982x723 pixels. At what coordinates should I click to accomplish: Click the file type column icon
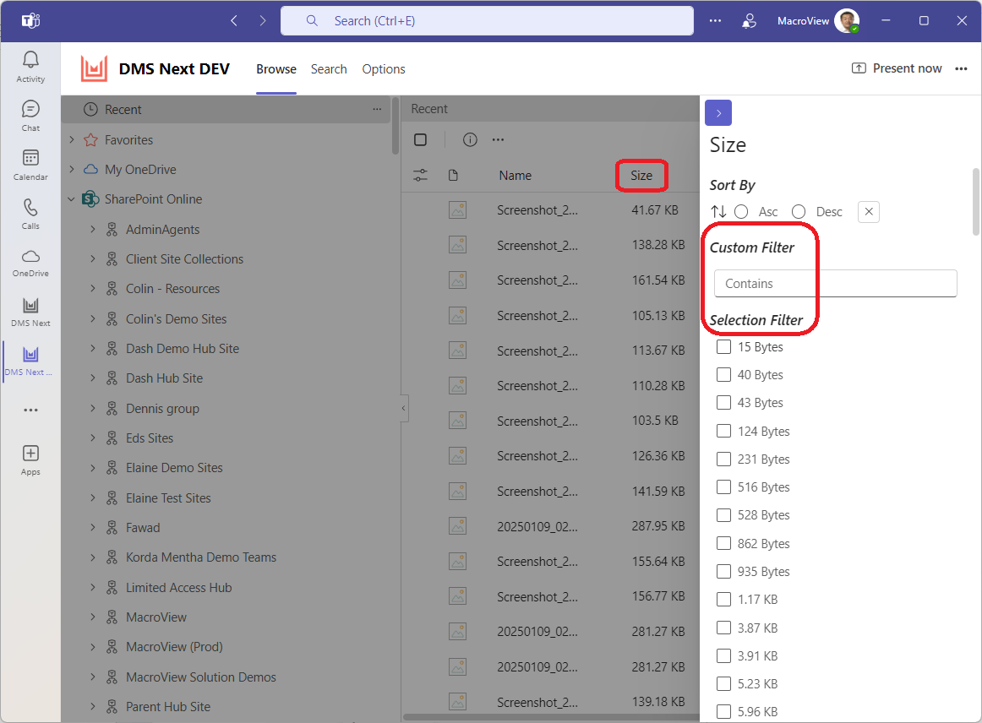[x=454, y=176]
